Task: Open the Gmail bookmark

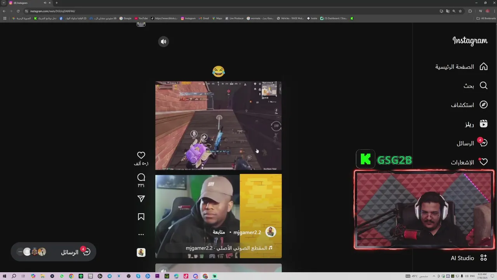Action: 204,18
